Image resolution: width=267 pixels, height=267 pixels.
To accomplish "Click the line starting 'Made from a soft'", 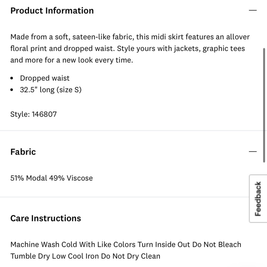I will pos(130,37).
